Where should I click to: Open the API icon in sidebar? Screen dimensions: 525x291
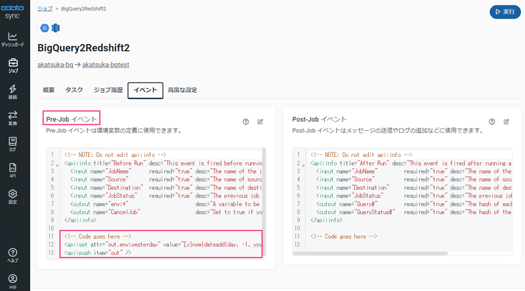coord(12,170)
